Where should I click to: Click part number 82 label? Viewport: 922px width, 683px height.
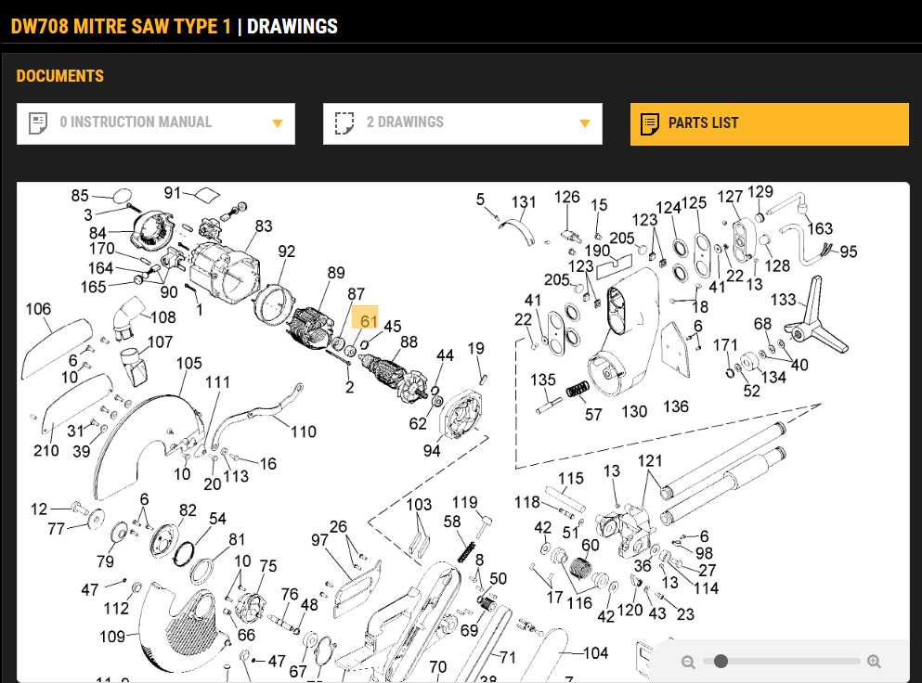[188, 510]
